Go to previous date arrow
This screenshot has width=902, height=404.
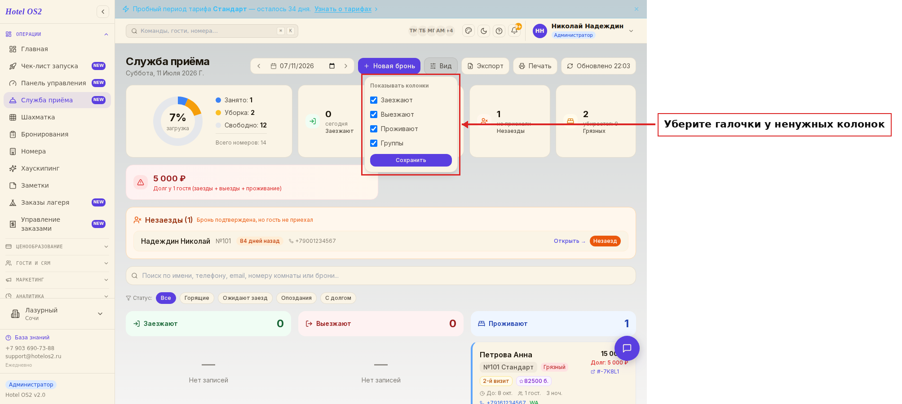tap(259, 66)
